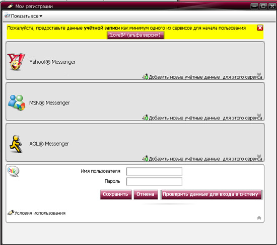Click the Отмена button
The height and width of the screenshot is (245, 277).
coord(146,194)
